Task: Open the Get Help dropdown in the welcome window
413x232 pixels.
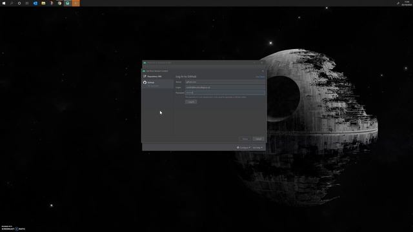Action: pos(257,148)
